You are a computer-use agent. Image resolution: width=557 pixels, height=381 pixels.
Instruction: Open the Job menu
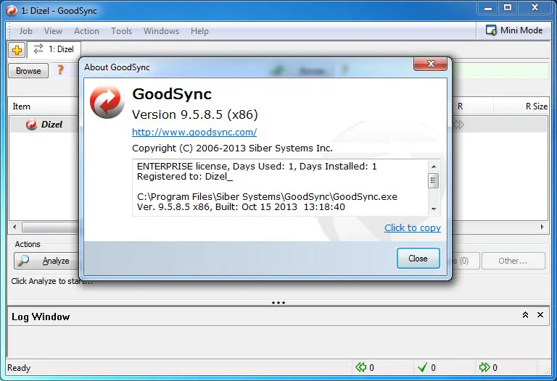tap(25, 31)
